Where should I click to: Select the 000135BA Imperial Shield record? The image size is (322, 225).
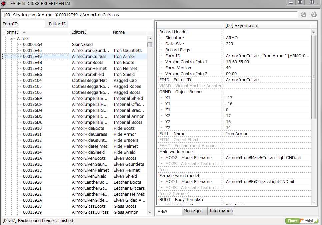pos(75,99)
